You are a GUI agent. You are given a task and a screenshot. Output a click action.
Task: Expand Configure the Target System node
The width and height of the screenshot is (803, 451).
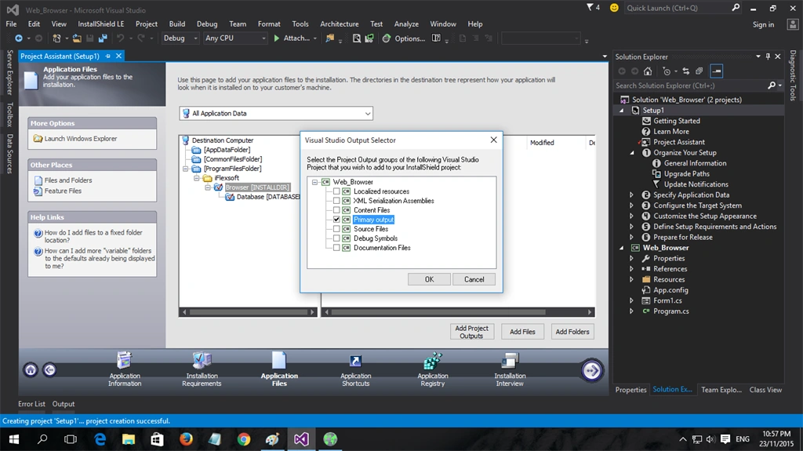631,205
